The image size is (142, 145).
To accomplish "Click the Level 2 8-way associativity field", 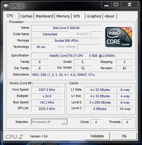I will tap(125, 102).
